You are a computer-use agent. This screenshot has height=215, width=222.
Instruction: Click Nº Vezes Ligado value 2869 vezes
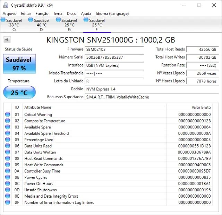(203, 73)
